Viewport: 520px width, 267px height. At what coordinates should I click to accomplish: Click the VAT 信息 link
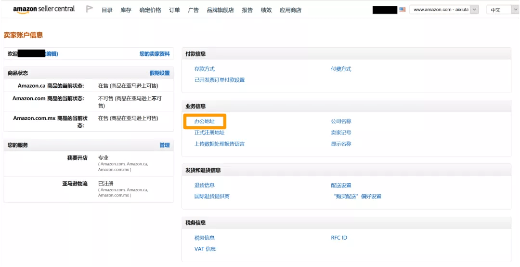click(205, 249)
